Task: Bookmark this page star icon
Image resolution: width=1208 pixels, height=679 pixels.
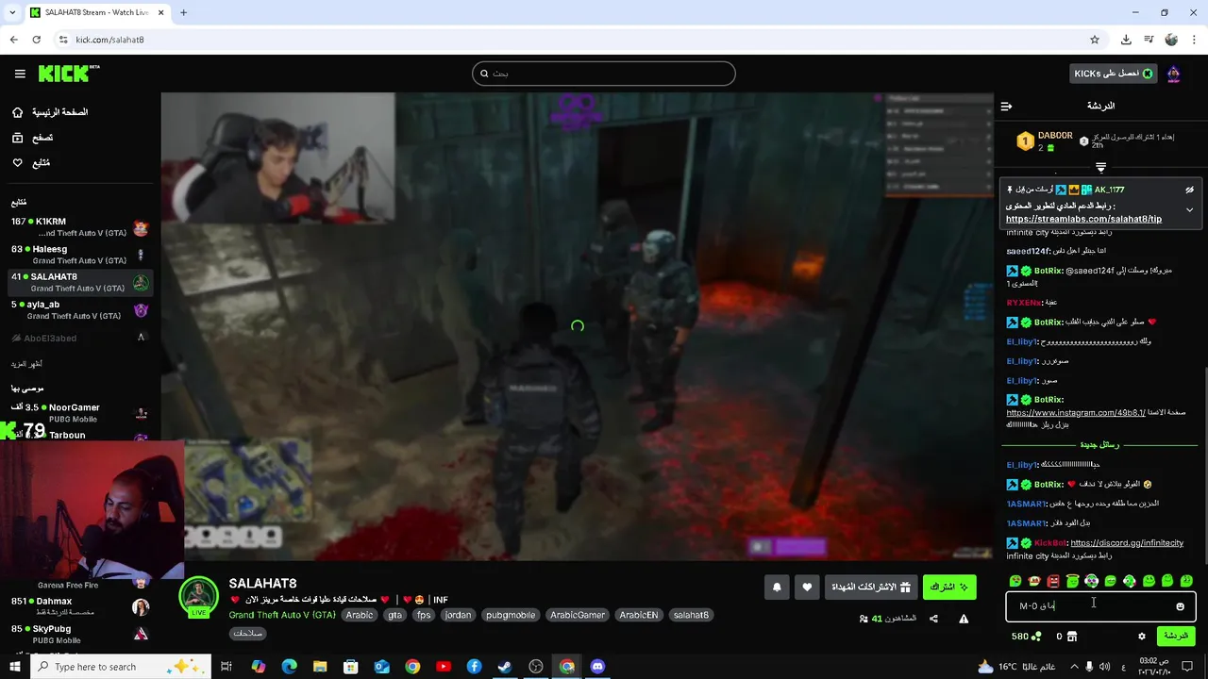Action: (1095, 40)
